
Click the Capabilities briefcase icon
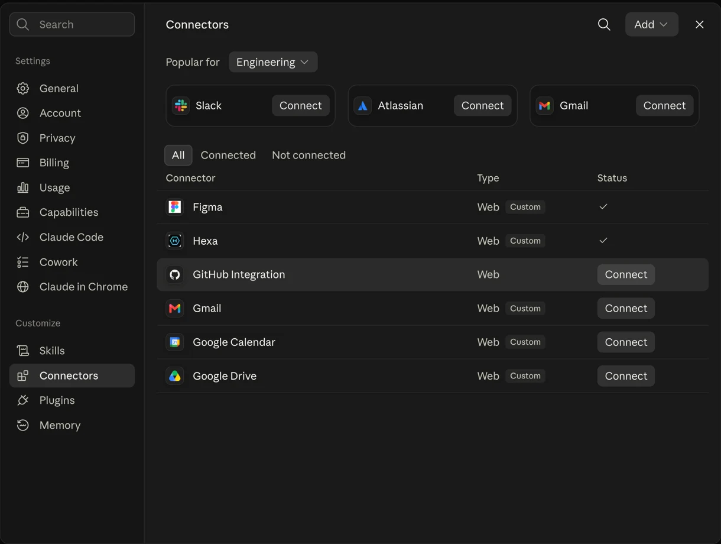23,212
